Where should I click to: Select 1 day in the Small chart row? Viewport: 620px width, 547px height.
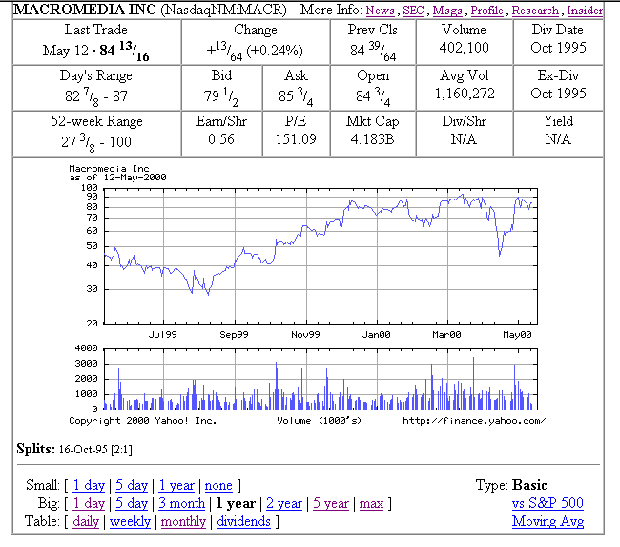tap(89, 486)
